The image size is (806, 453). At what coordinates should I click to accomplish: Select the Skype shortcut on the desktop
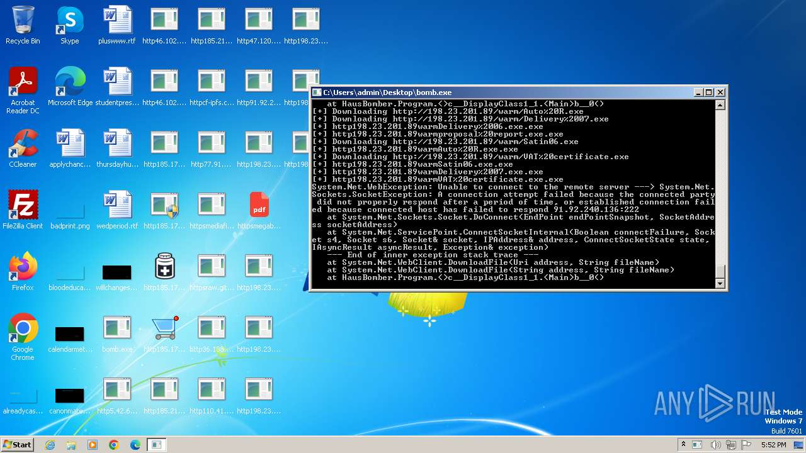(x=70, y=25)
